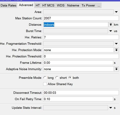Click the Distance field showing indoors
This screenshot has width=120, height=115.
[x=76, y=25]
